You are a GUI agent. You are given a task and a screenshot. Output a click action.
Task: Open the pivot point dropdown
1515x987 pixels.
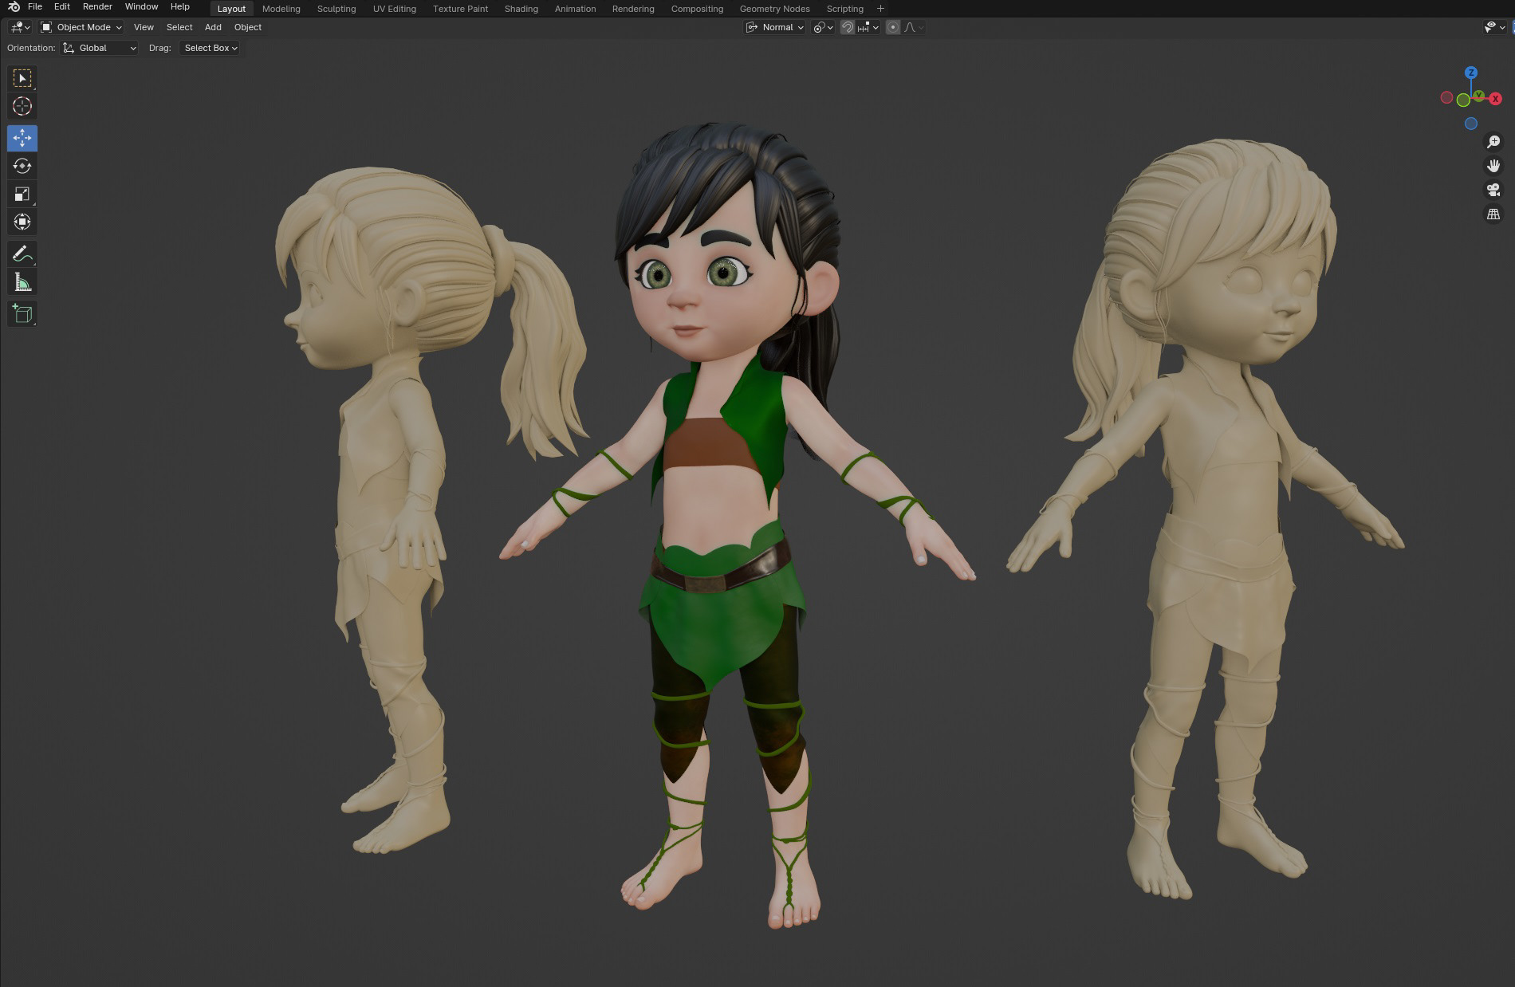[x=823, y=27]
